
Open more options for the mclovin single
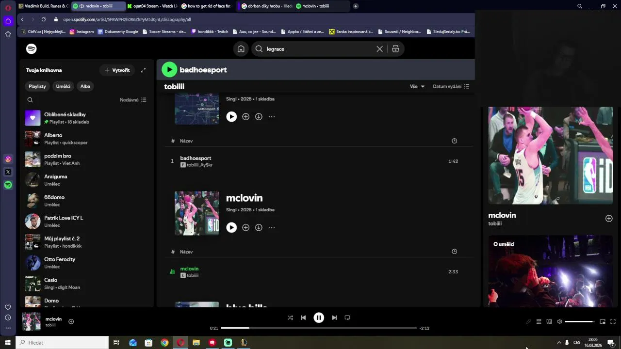click(272, 228)
